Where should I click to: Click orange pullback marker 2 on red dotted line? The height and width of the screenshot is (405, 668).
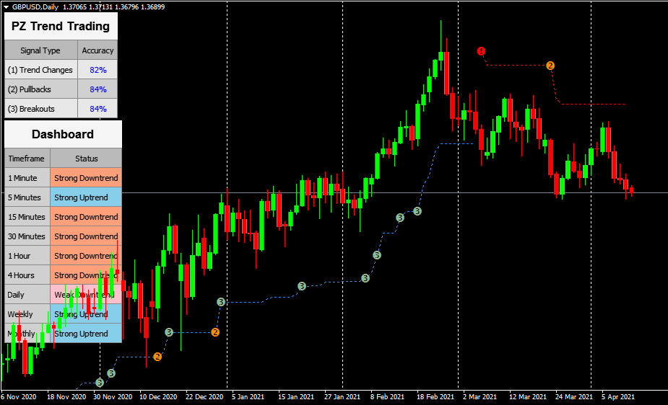(x=550, y=66)
